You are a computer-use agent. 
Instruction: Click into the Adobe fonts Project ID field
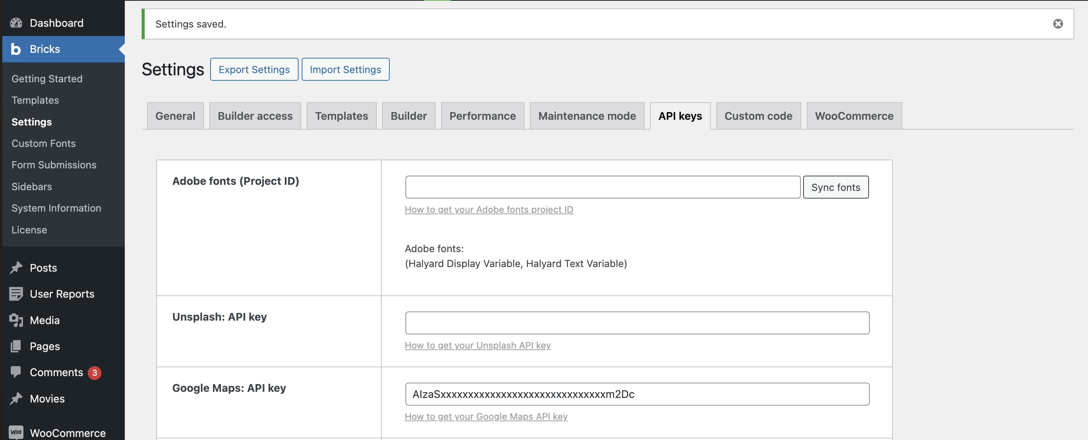pos(602,187)
